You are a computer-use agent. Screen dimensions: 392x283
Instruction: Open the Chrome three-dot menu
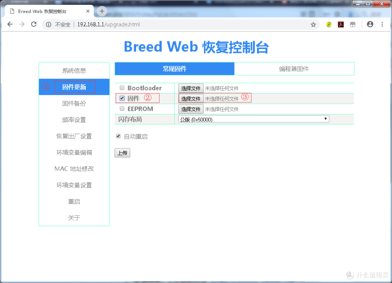tap(382, 24)
